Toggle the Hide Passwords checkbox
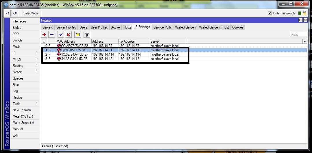 tap(270, 13)
